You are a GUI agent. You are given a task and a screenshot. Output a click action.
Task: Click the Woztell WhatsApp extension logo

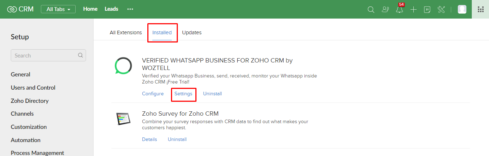(x=123, y=66)
